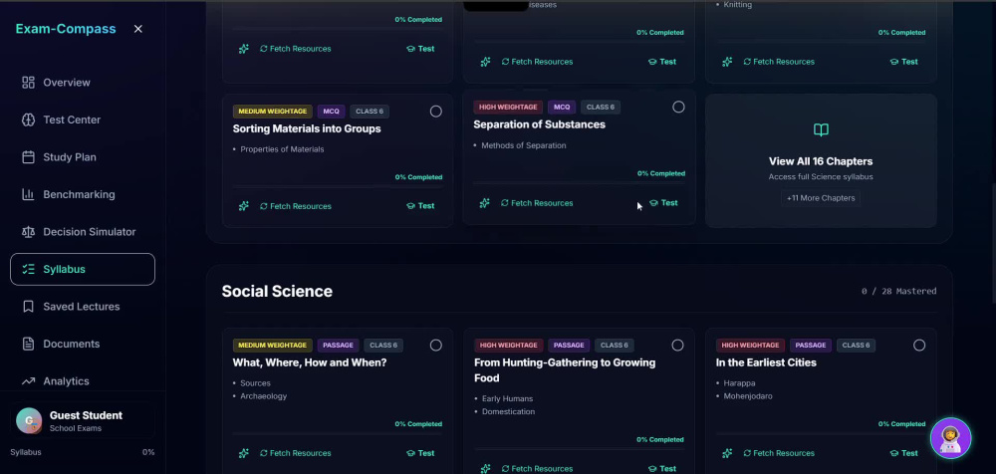Start Test for Separation of Substances
The width and height of the screenshot is (996, 474).
coord(663,203)
